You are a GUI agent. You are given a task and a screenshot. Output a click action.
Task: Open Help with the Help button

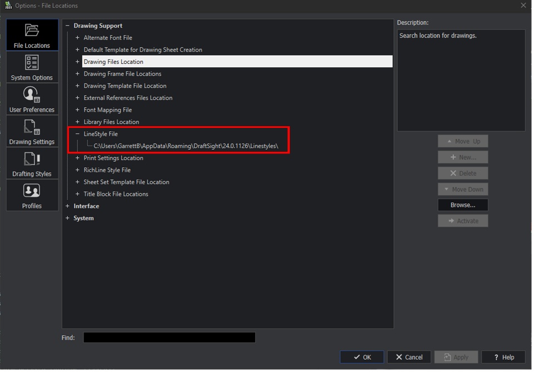pyautogui.click(x=503, y=357)
